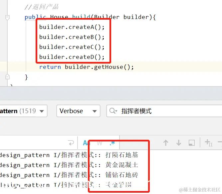This screenshot has width=222, height=194.
Task: Click the square open-in-window icon in the find bar
Action: click(x=192, y=143)
